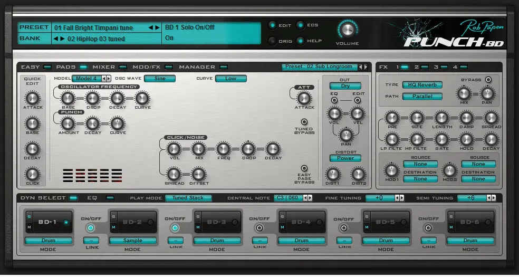Click the master VOLUME knob
The image size is (519, 277).
[x=347, y=30]
